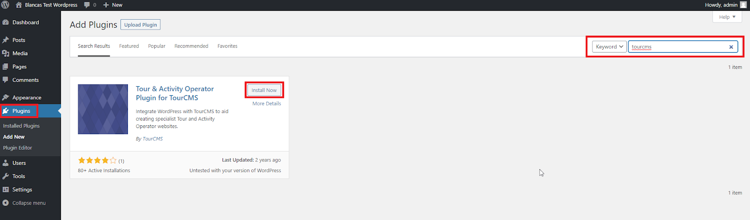Switch to the Favorites tab
750x220 pixels.
coord(227,46)
